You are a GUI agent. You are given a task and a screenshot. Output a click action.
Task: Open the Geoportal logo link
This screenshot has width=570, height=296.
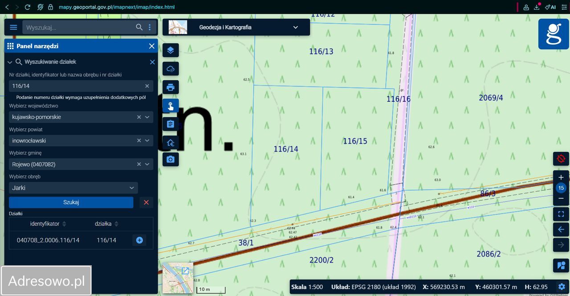[554, 34]
